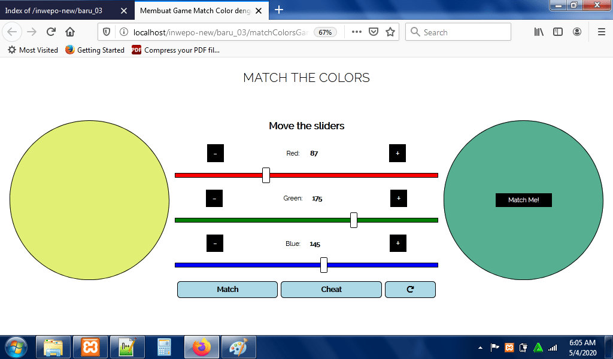Open the clock showing 6:05 AM
The image size is (613, 359).
[582, 347]
